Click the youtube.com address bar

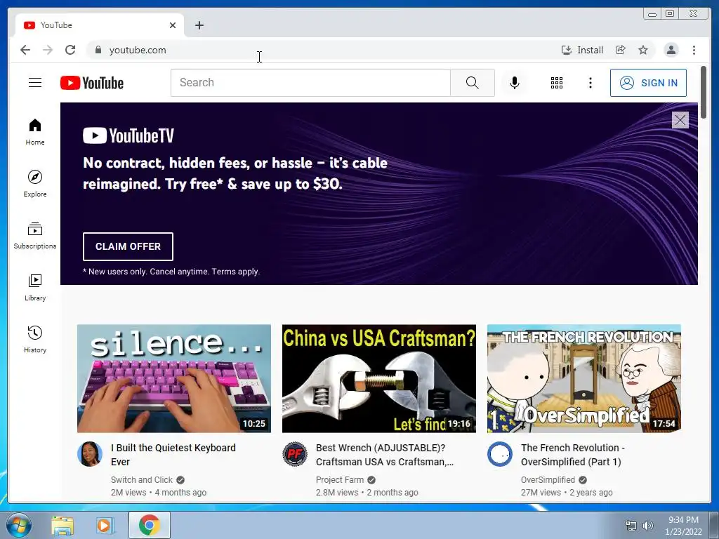pos(321,50)
